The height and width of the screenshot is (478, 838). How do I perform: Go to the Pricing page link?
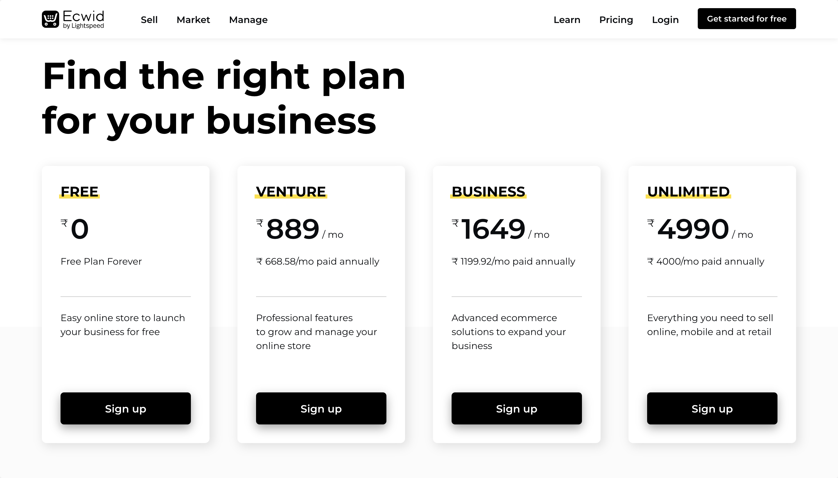[x=616, y=20]
